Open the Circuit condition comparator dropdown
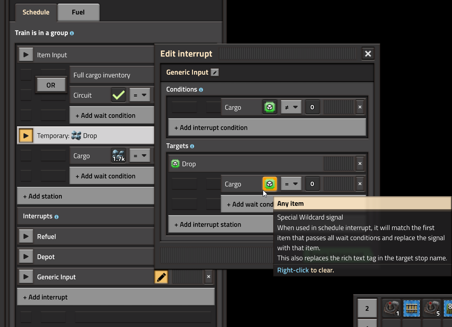Viewport: 452px width, 327px height. coord(140,95)
